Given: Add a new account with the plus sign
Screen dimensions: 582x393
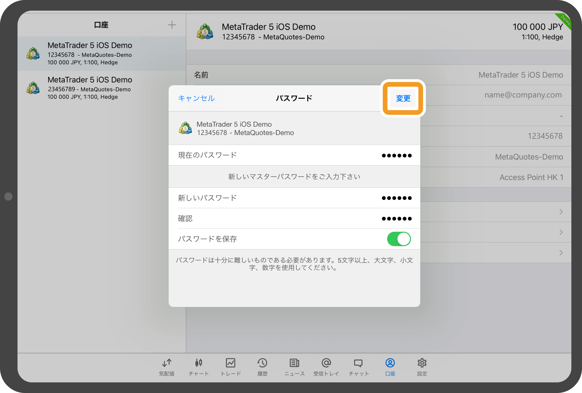Looking at the screenshot, I should click(172, 25).
